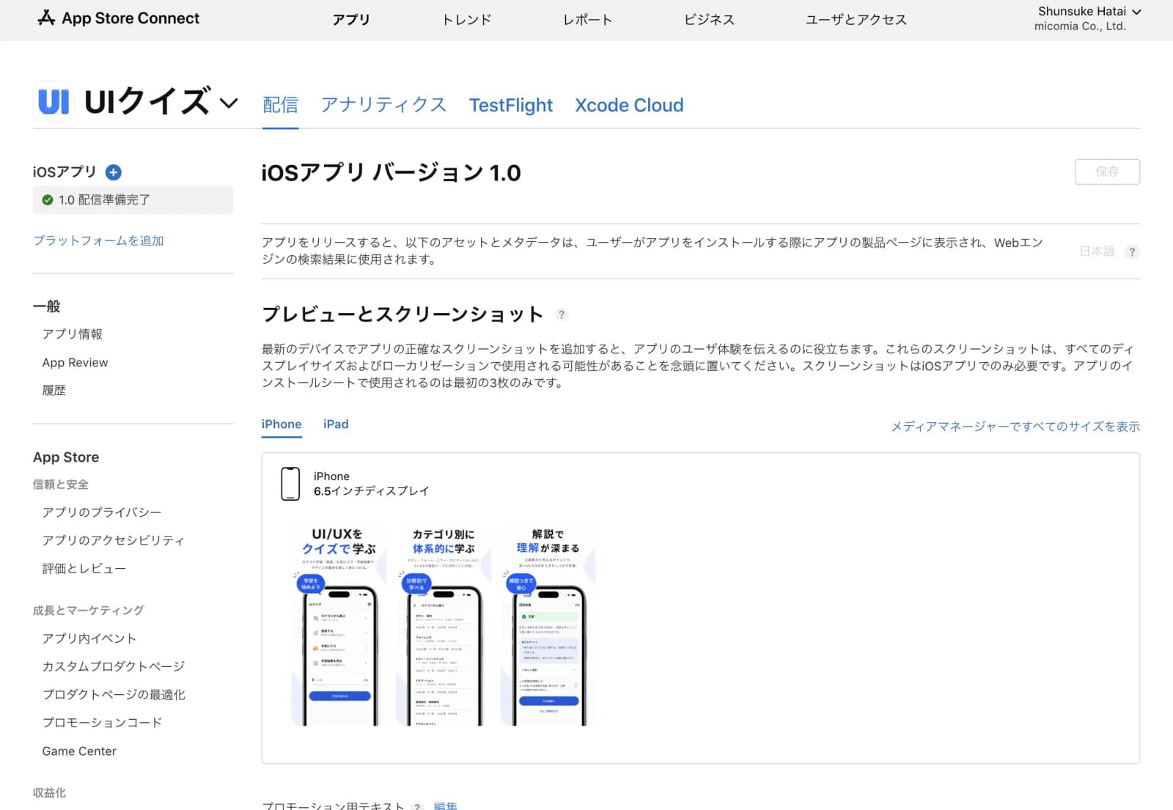Click the micomia Co., Ltd. team name
The width and height of the screenshot is (1173, 810).
[x=1080, y=26]
